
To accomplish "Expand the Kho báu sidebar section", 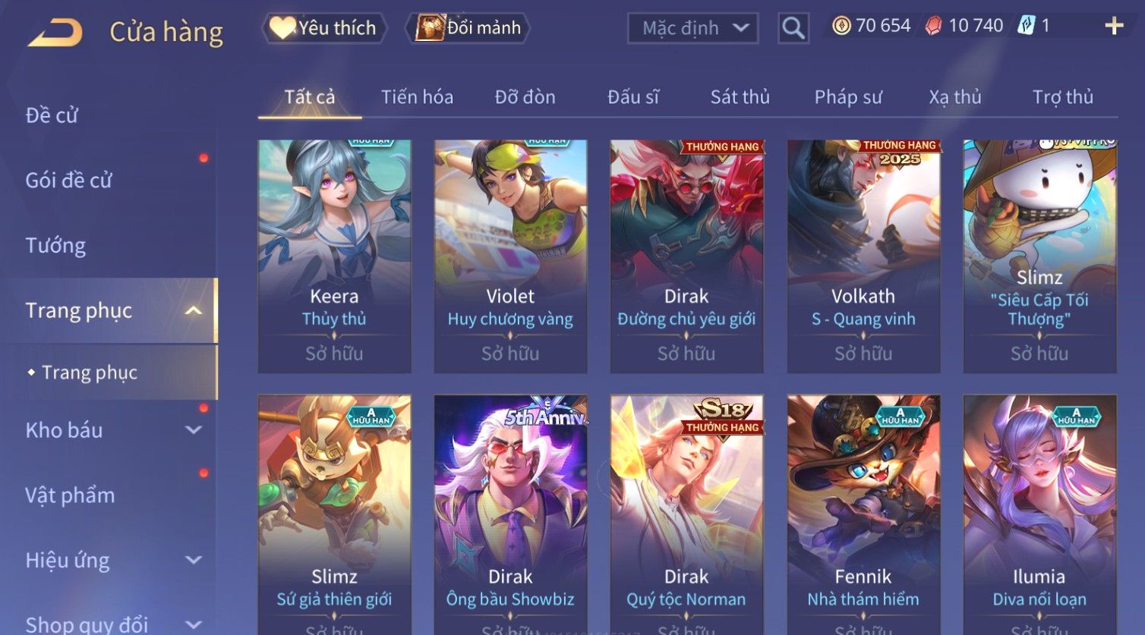I will [x=194, y=430].
